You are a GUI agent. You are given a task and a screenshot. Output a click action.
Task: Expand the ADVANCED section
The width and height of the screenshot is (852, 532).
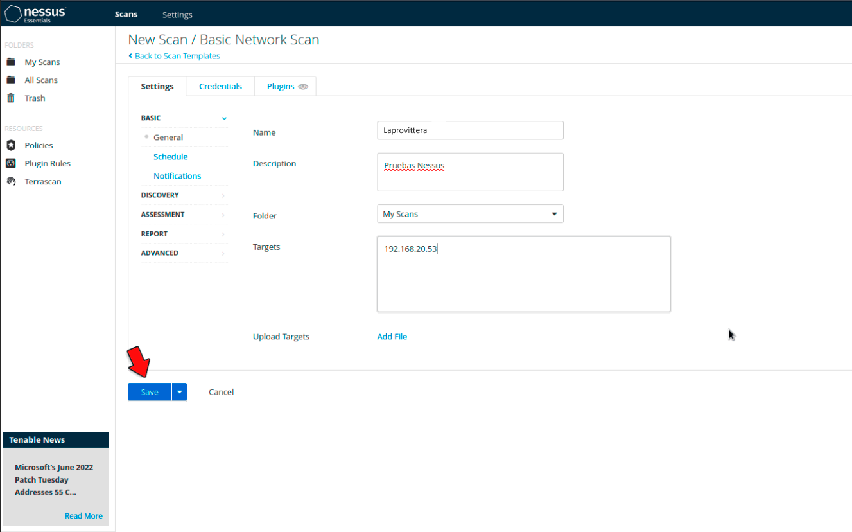(x=184, y=253)
